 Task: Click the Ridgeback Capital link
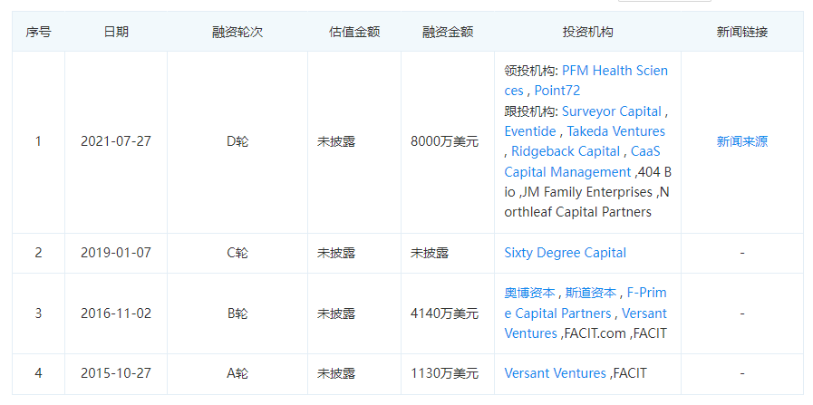[x=566, y=151]
